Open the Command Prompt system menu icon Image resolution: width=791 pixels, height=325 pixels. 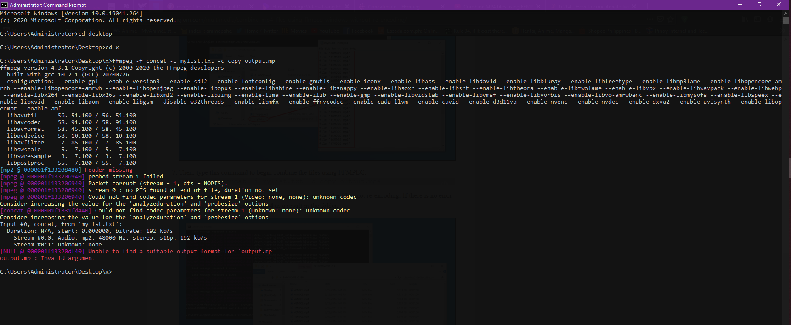tap(4, 5)
